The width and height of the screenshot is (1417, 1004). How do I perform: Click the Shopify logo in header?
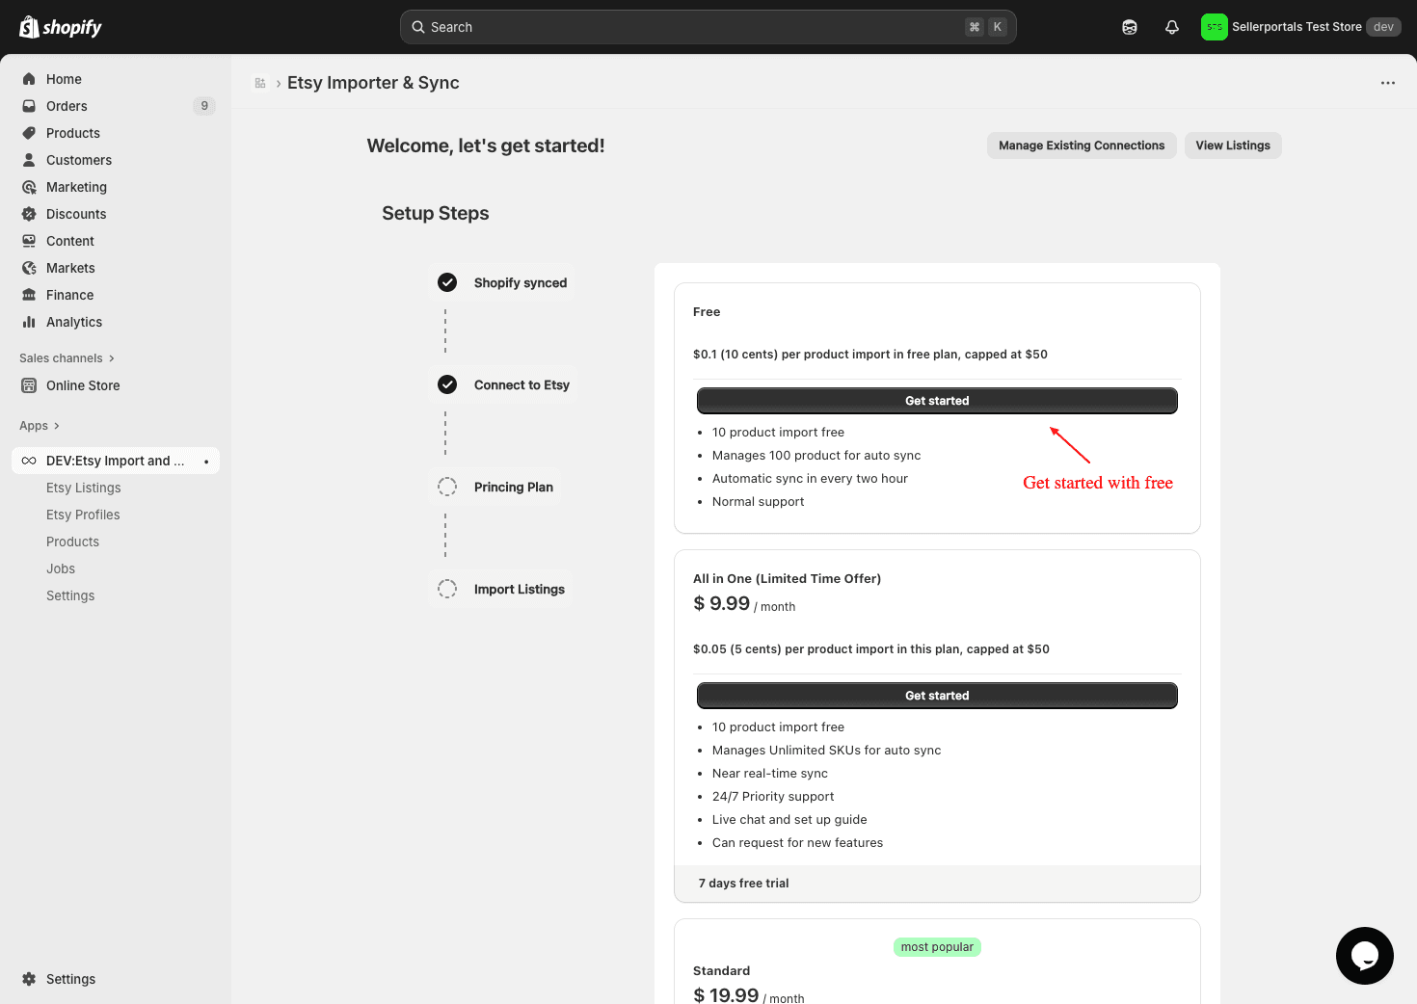[60, 27]
